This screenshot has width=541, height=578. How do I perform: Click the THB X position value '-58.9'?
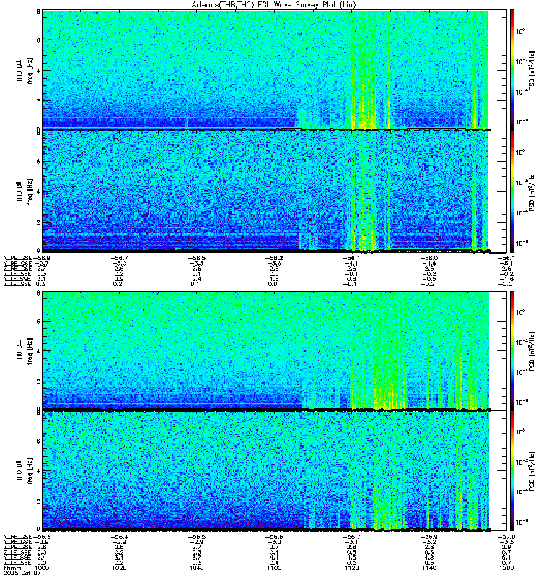click(x=41, y=259)
